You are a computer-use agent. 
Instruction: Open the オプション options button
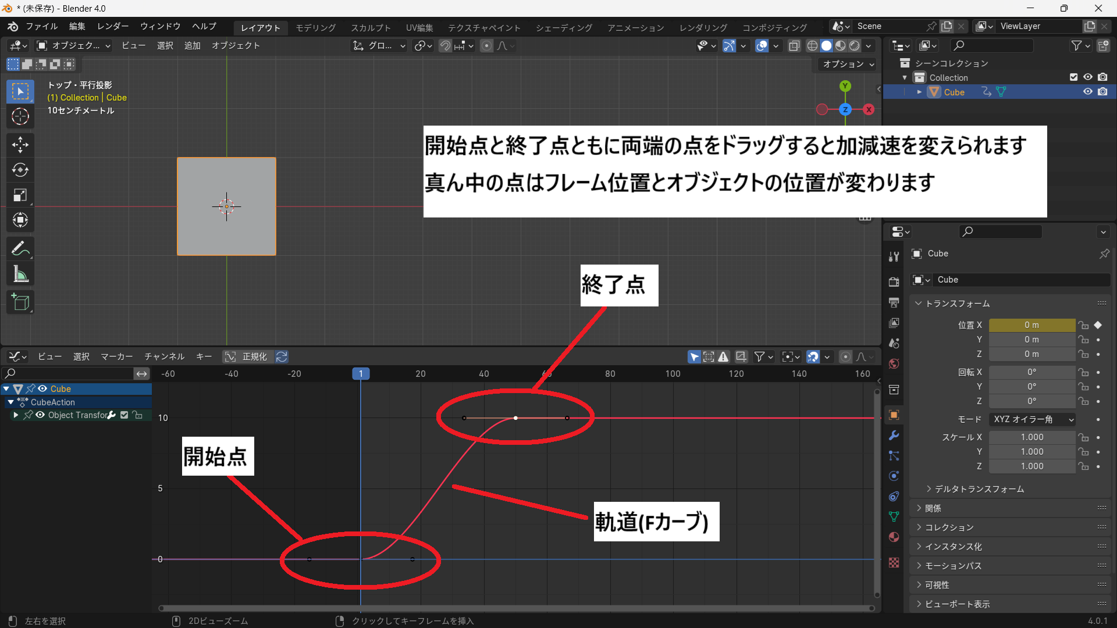click(848, 64)
